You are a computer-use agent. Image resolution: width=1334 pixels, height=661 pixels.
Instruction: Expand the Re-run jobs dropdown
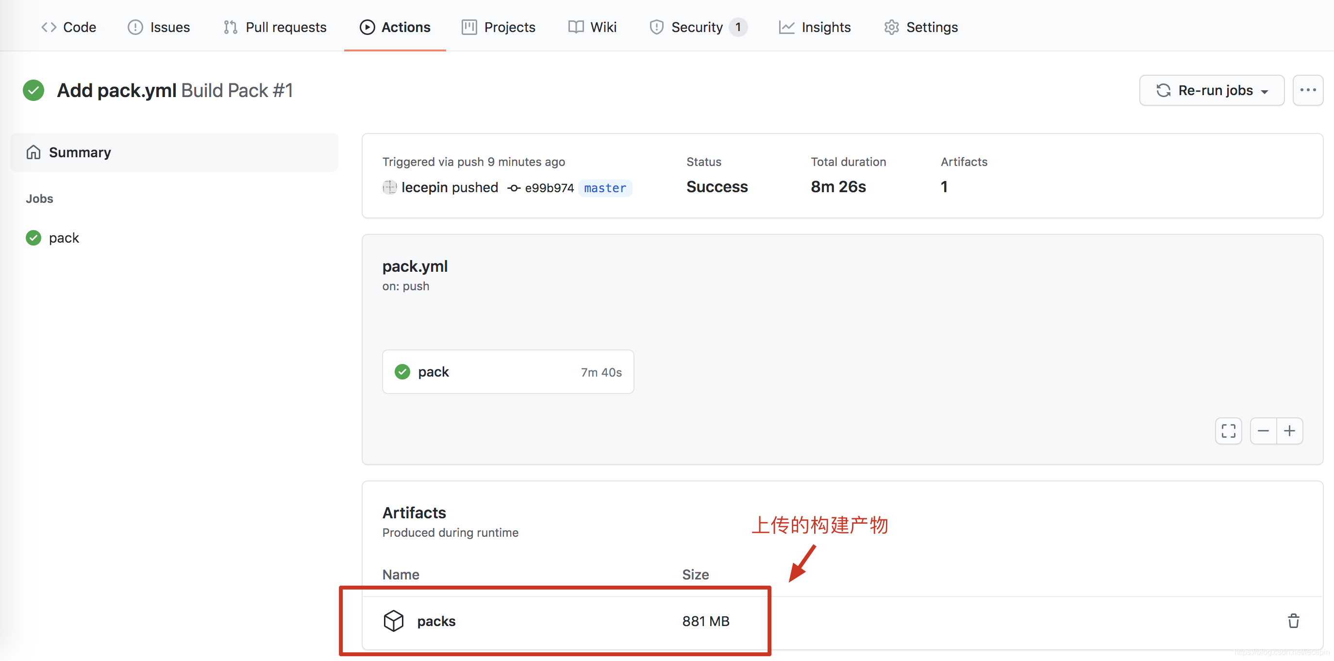tap(1211, 90)
